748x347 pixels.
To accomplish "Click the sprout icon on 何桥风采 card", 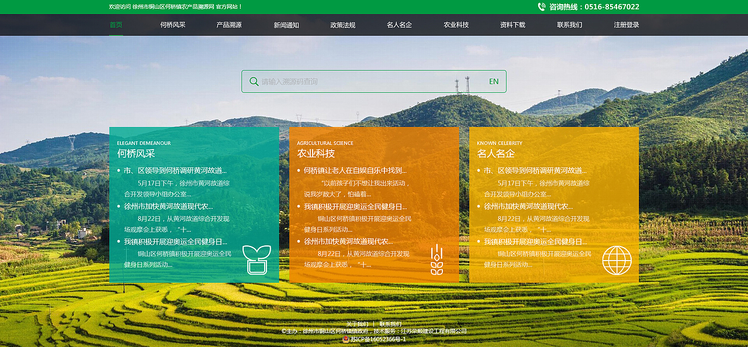I will pos(257,259).
